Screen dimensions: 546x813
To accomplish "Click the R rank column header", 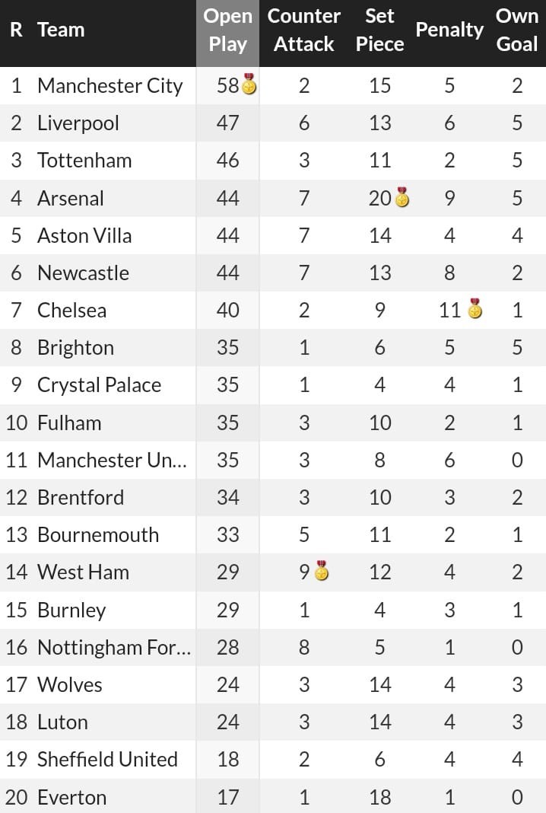I will point(16,30).
